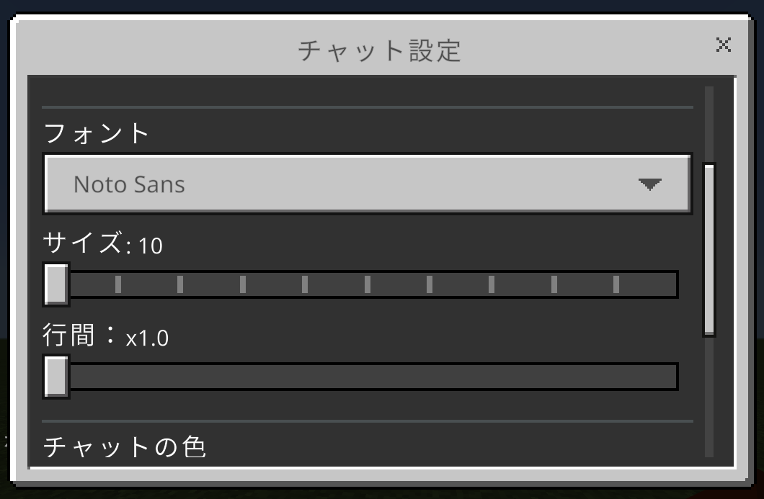764x499 pixels.
Task: Click the サイズ slider handle
Action: click(56, 284)
